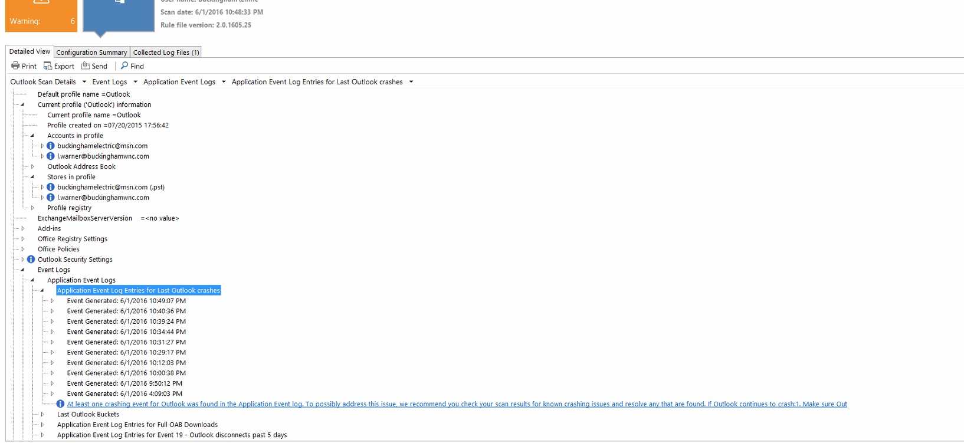Expand the Last Outlook Buckets node
The image size is (964, 443).
click(42, 414)
